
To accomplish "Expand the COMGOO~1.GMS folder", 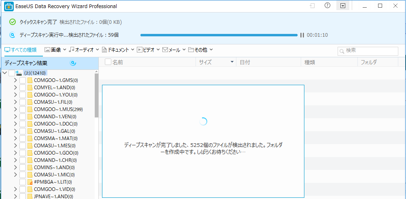I will [15, 80].
